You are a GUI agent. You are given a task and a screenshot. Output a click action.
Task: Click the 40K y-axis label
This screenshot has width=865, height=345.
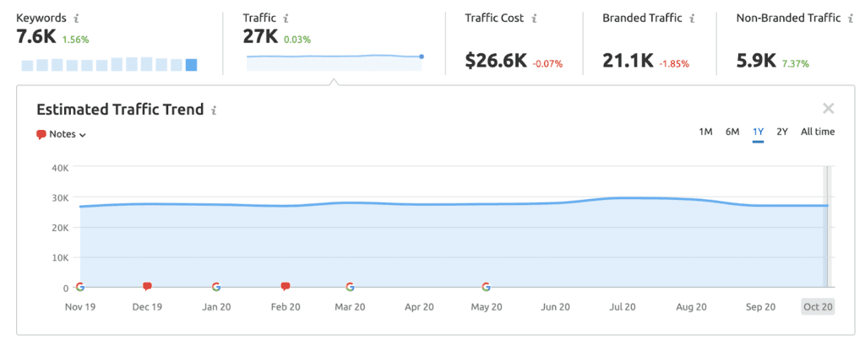pos(58,167)
